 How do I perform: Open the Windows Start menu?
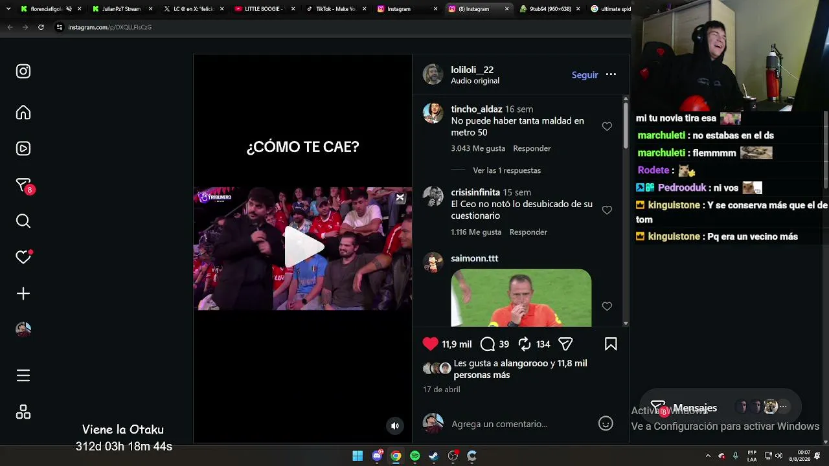pos(358,456)
